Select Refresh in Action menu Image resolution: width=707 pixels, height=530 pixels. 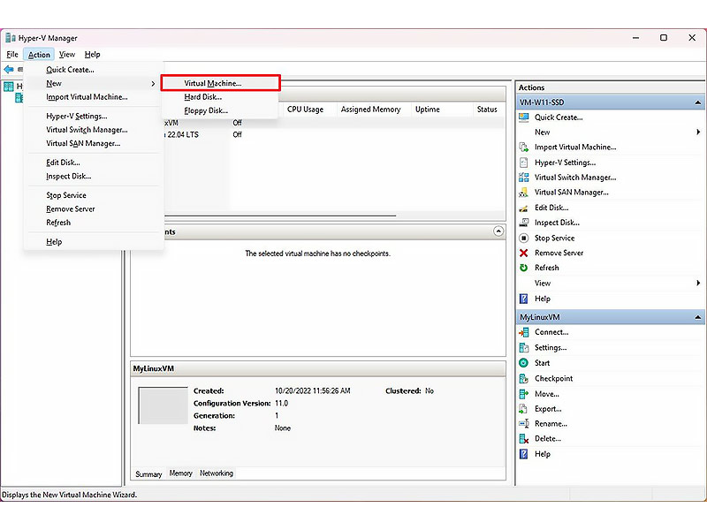tap(94, 223)
